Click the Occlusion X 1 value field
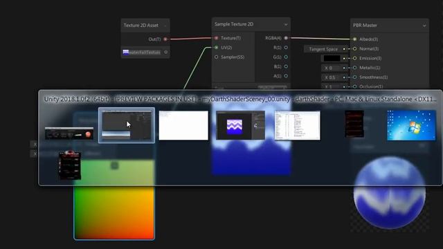443x249 pixels. (332, 86)
